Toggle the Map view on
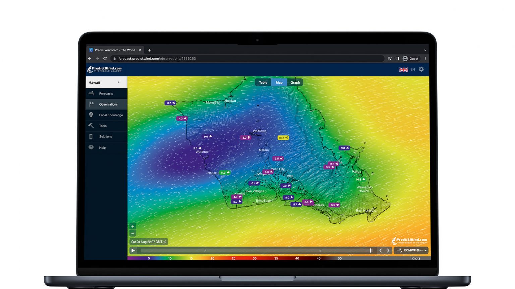The image size is (515, 289). pos(279,82)
